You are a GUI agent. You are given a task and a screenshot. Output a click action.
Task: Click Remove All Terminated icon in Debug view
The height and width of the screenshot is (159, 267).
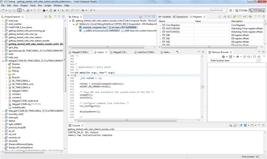pos(140,17)
